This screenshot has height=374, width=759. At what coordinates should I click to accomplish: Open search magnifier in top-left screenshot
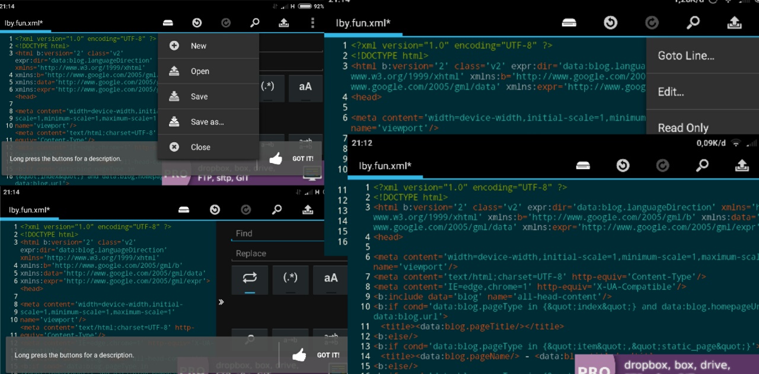[x=254, y=23]
